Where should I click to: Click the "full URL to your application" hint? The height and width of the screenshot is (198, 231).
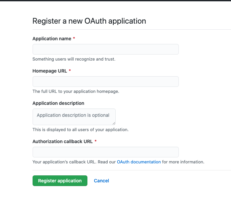[76, 91]
